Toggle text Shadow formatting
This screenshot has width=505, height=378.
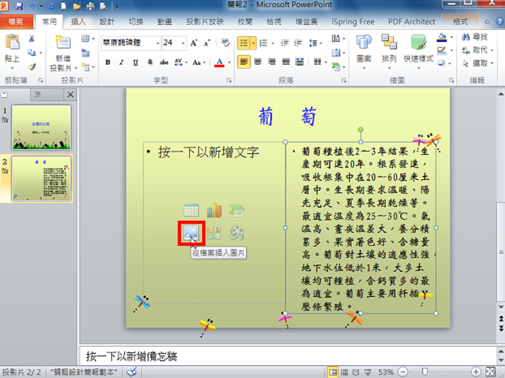[x=150, y=62]
